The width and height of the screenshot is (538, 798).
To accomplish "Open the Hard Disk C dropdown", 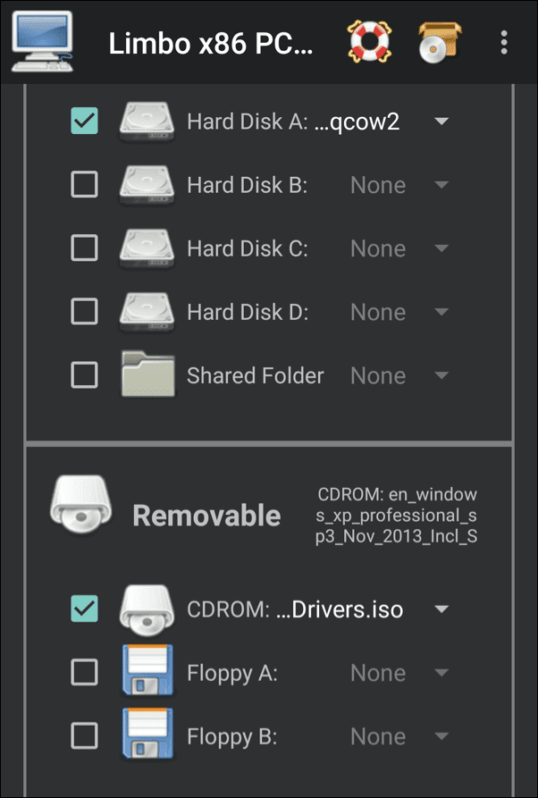I will point(441,248).
